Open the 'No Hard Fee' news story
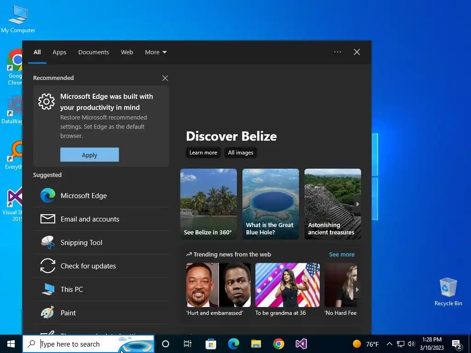 pos(341,290)
